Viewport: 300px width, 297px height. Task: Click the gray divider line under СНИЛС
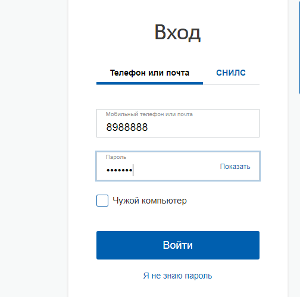(x=231, y=85)
